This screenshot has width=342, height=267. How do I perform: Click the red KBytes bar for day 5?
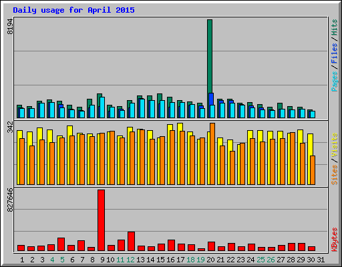61,244
